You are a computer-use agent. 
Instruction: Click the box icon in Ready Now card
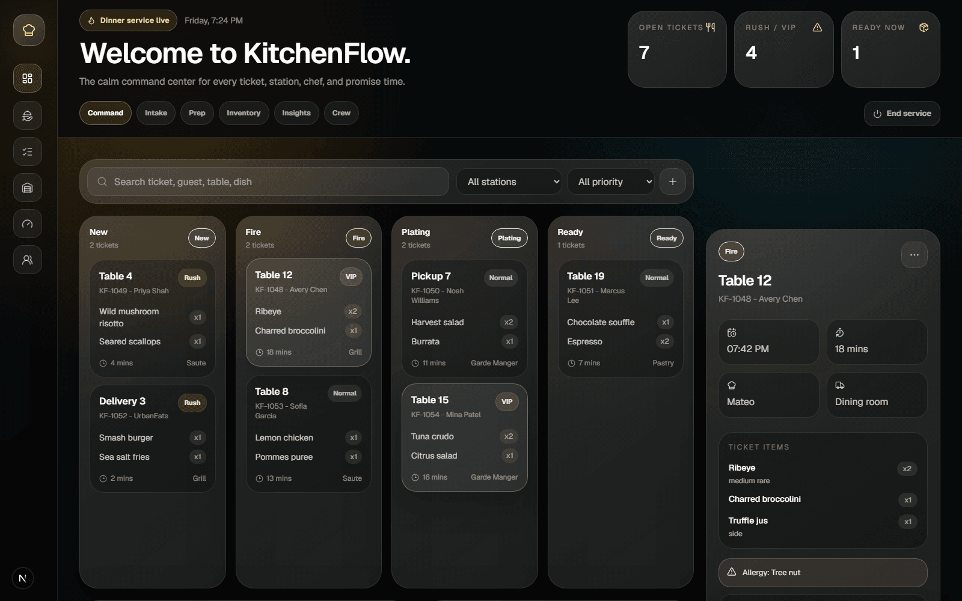[x=924, y=27]
